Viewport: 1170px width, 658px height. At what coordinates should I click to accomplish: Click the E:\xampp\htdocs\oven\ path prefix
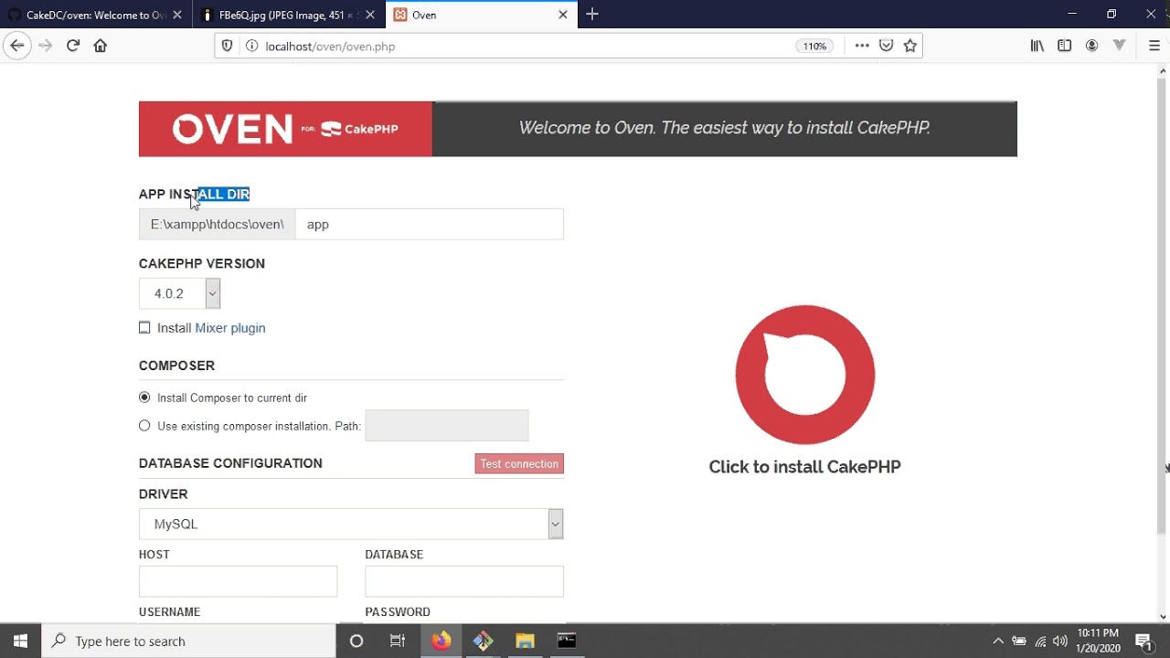[218, 224]
